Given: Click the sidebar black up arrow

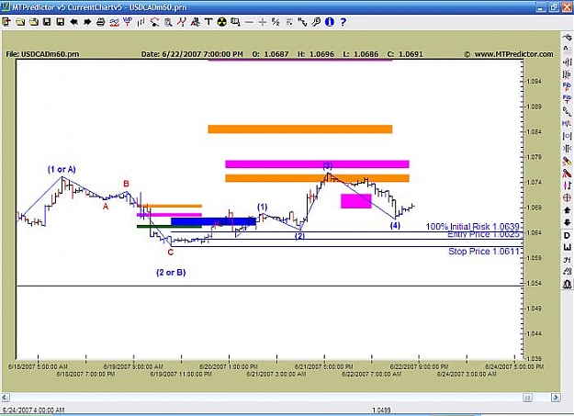Looking at the screenshot, I should pyautogui.click(x=567, y=210).
